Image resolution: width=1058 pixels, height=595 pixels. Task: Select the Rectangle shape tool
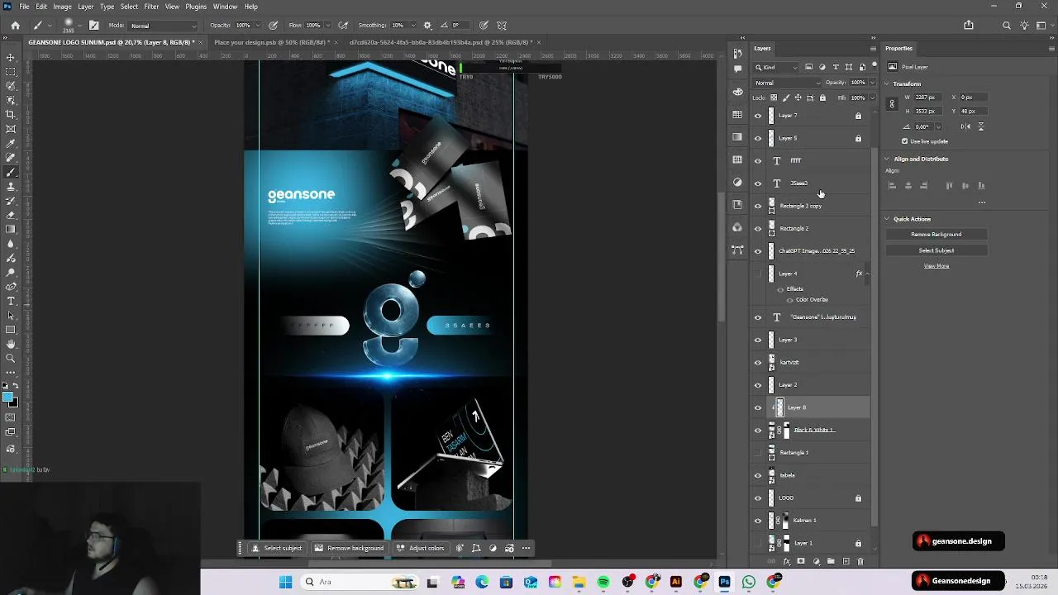(11, 330)
